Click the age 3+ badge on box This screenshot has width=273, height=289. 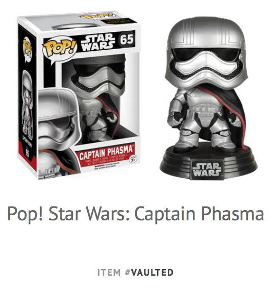click(x=132, y=159)
